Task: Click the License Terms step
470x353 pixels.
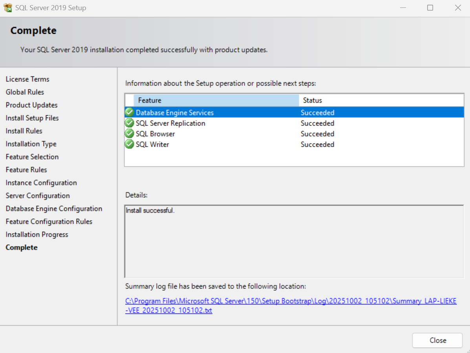Action: [x=27, y=79]
